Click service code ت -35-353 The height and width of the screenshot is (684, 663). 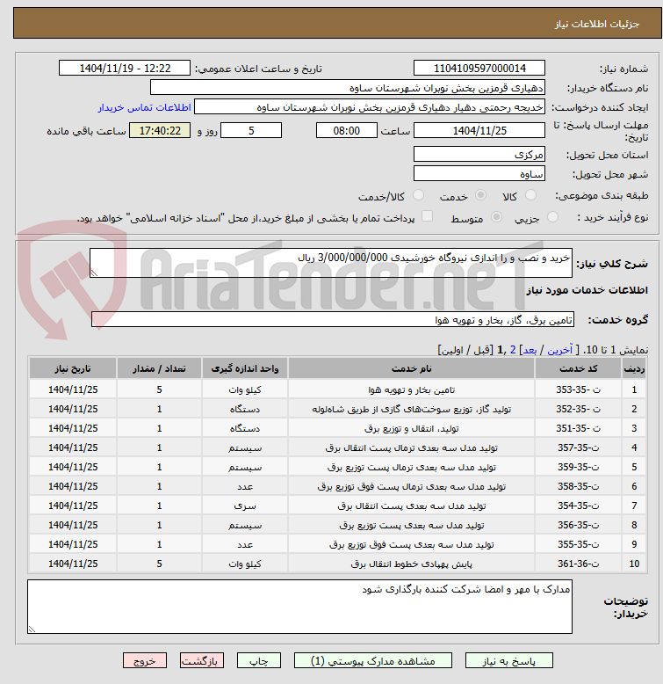pyautogui.click(x=578, y=389)
